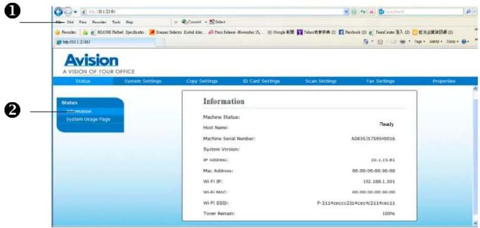This screenshot has height=228, width=480.
Task: Open the recent pages dropdown beside Forward
Action: pos(75,12)
